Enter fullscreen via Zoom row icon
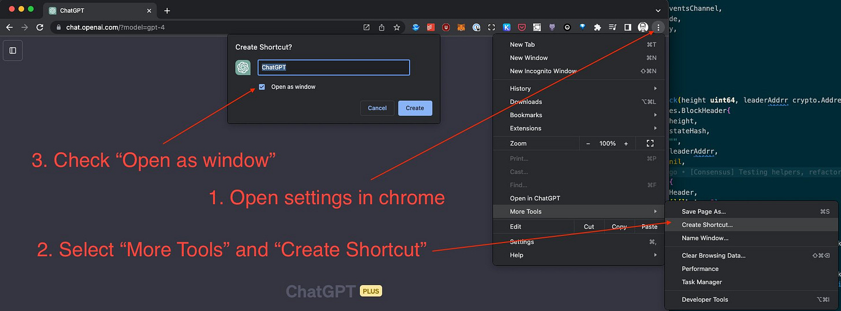The image size is (841, 311). coord(650,143)
